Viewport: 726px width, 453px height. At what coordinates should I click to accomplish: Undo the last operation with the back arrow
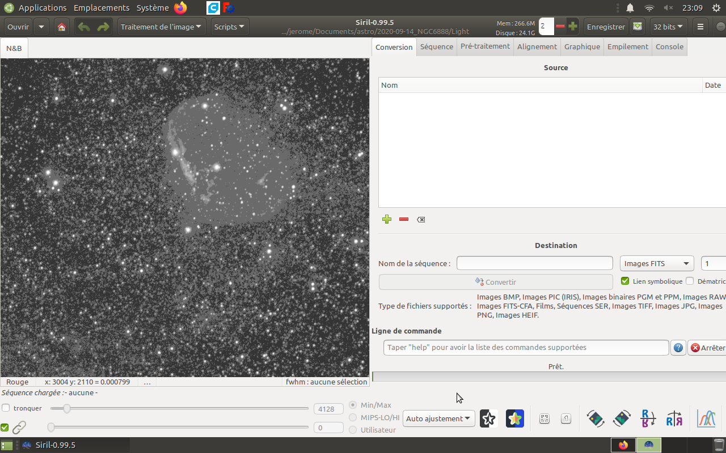(84, 27)
